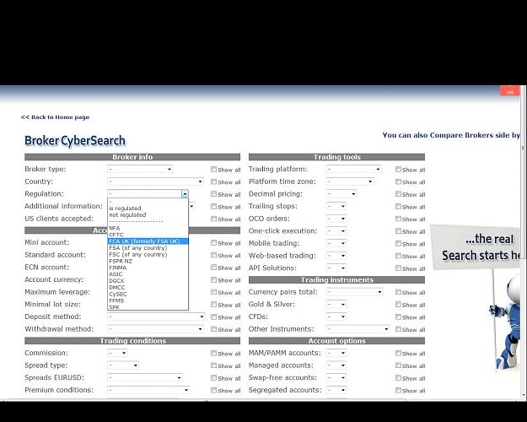The image size is (527, 422).
Task: Open the CFDs dropdown
Action: tap(336, 316)
